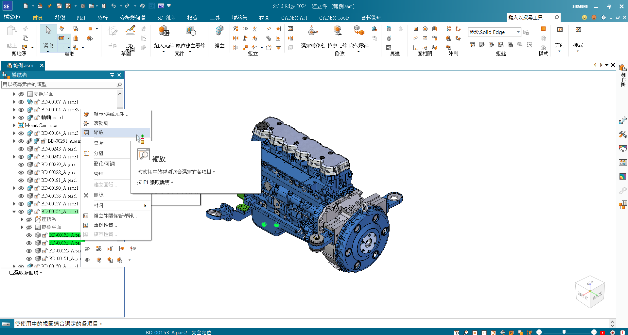Expand the 座標系 node
This screenshot has width=628, height=335.
point(22,219)
